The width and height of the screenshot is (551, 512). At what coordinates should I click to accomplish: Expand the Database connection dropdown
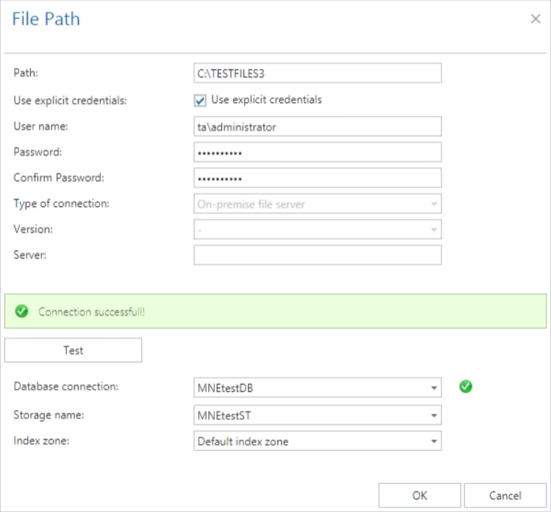point(434,387)
